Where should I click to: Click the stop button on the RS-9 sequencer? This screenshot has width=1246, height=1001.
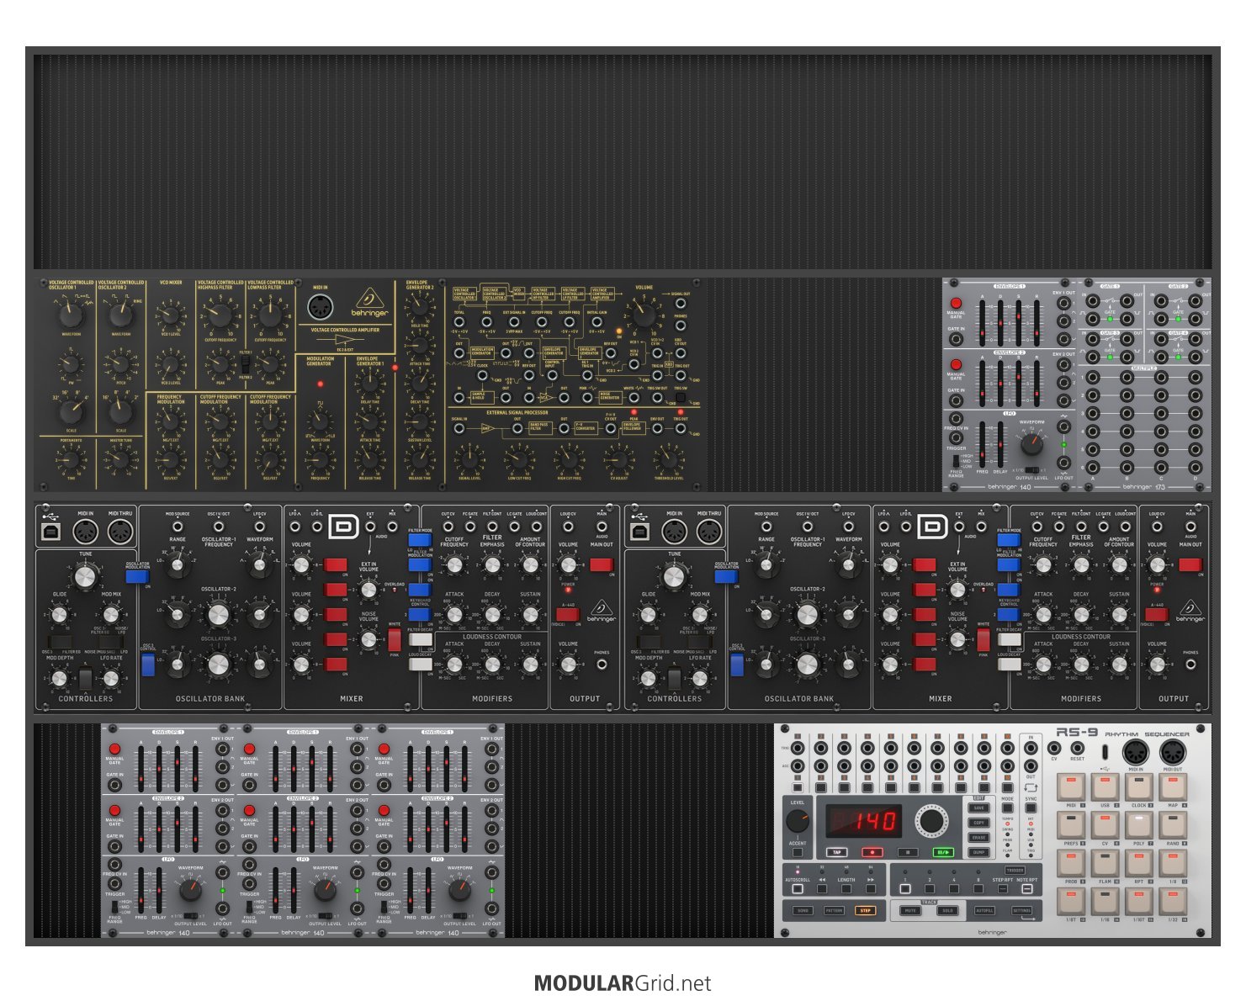[908, 852]
